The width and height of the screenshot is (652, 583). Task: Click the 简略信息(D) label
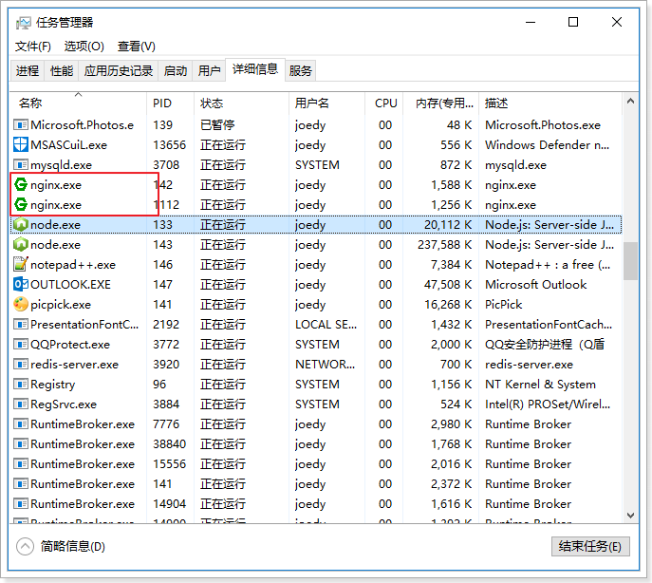click(73, 546)
